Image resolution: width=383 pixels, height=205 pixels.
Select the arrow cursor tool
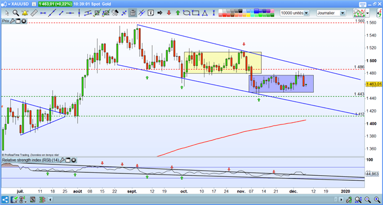7,13
